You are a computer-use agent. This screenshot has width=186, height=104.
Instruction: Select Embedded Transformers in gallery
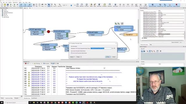(x=8, y=13)
